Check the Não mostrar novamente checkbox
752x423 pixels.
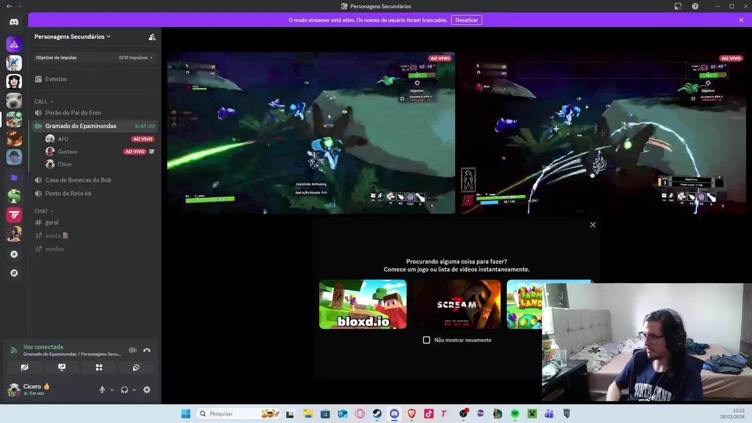click(427, 340)
